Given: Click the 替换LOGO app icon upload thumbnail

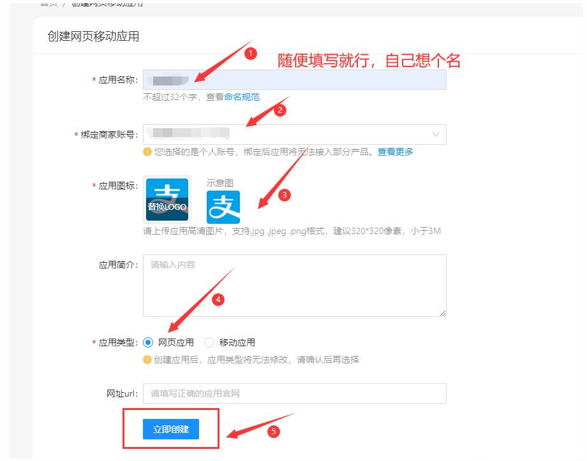Looking at the screenshot, I should [167, 200].
